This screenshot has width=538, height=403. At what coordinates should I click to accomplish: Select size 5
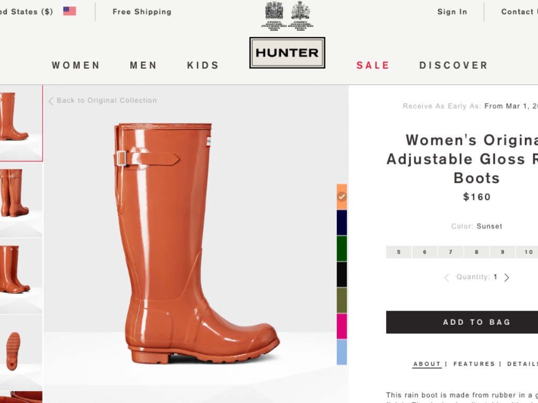399,252
